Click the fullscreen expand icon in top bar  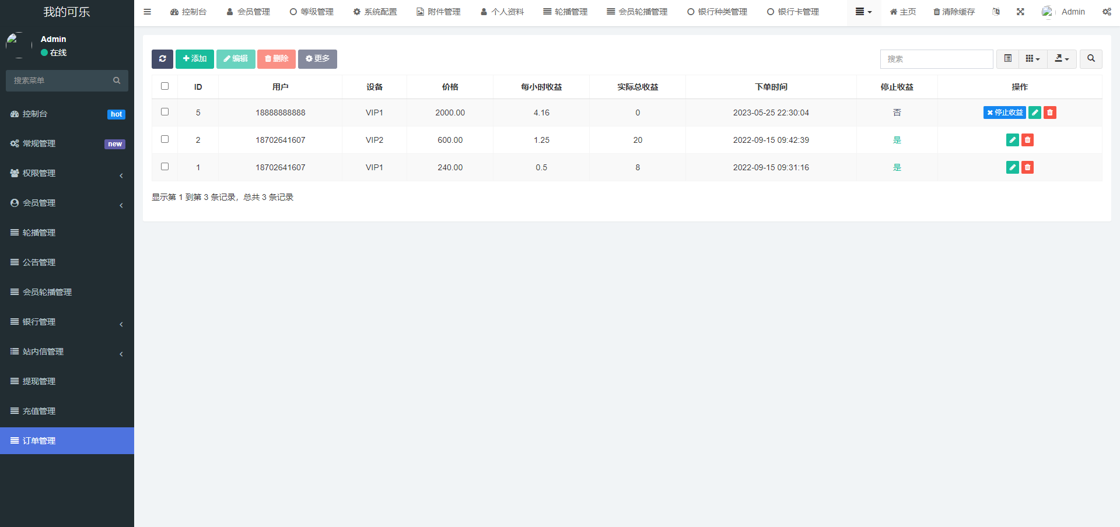click(1020, 12)
